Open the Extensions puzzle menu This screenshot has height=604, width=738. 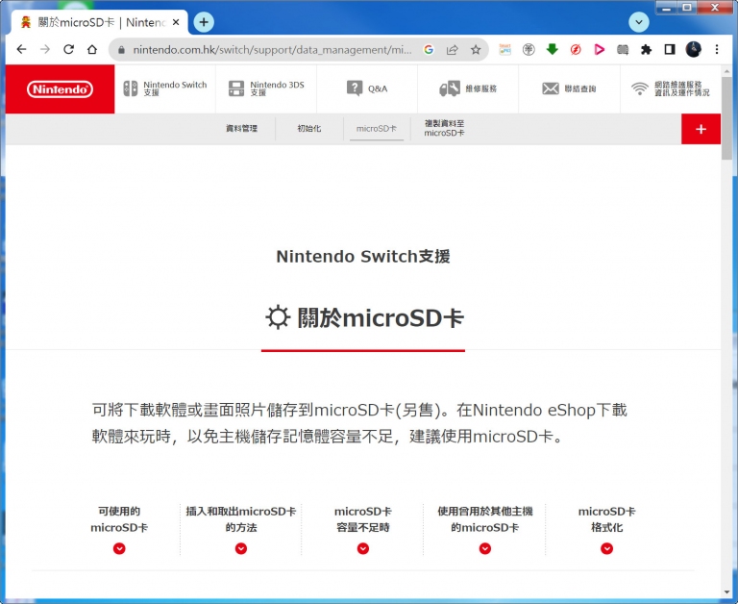646,49
